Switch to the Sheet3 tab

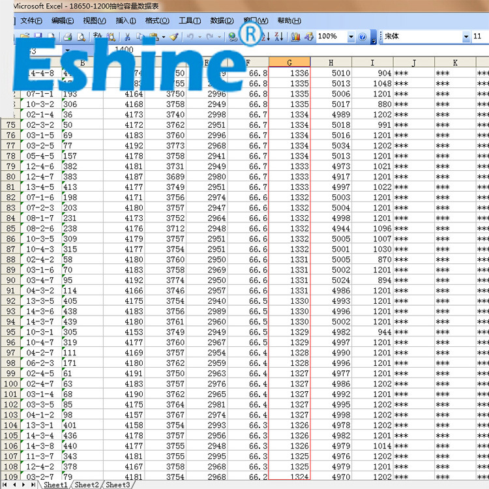(x=117, y=484)
